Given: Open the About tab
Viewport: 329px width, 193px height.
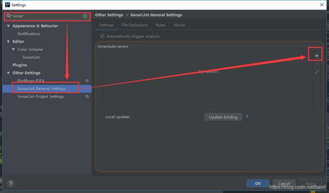Looking at the screenshot, I should (179, 25).
